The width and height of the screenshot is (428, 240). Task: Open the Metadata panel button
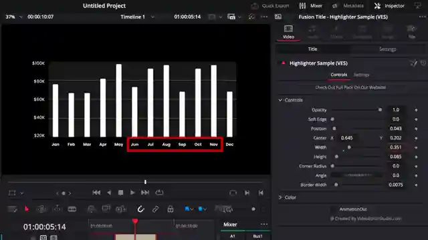(x=348, y=6)
